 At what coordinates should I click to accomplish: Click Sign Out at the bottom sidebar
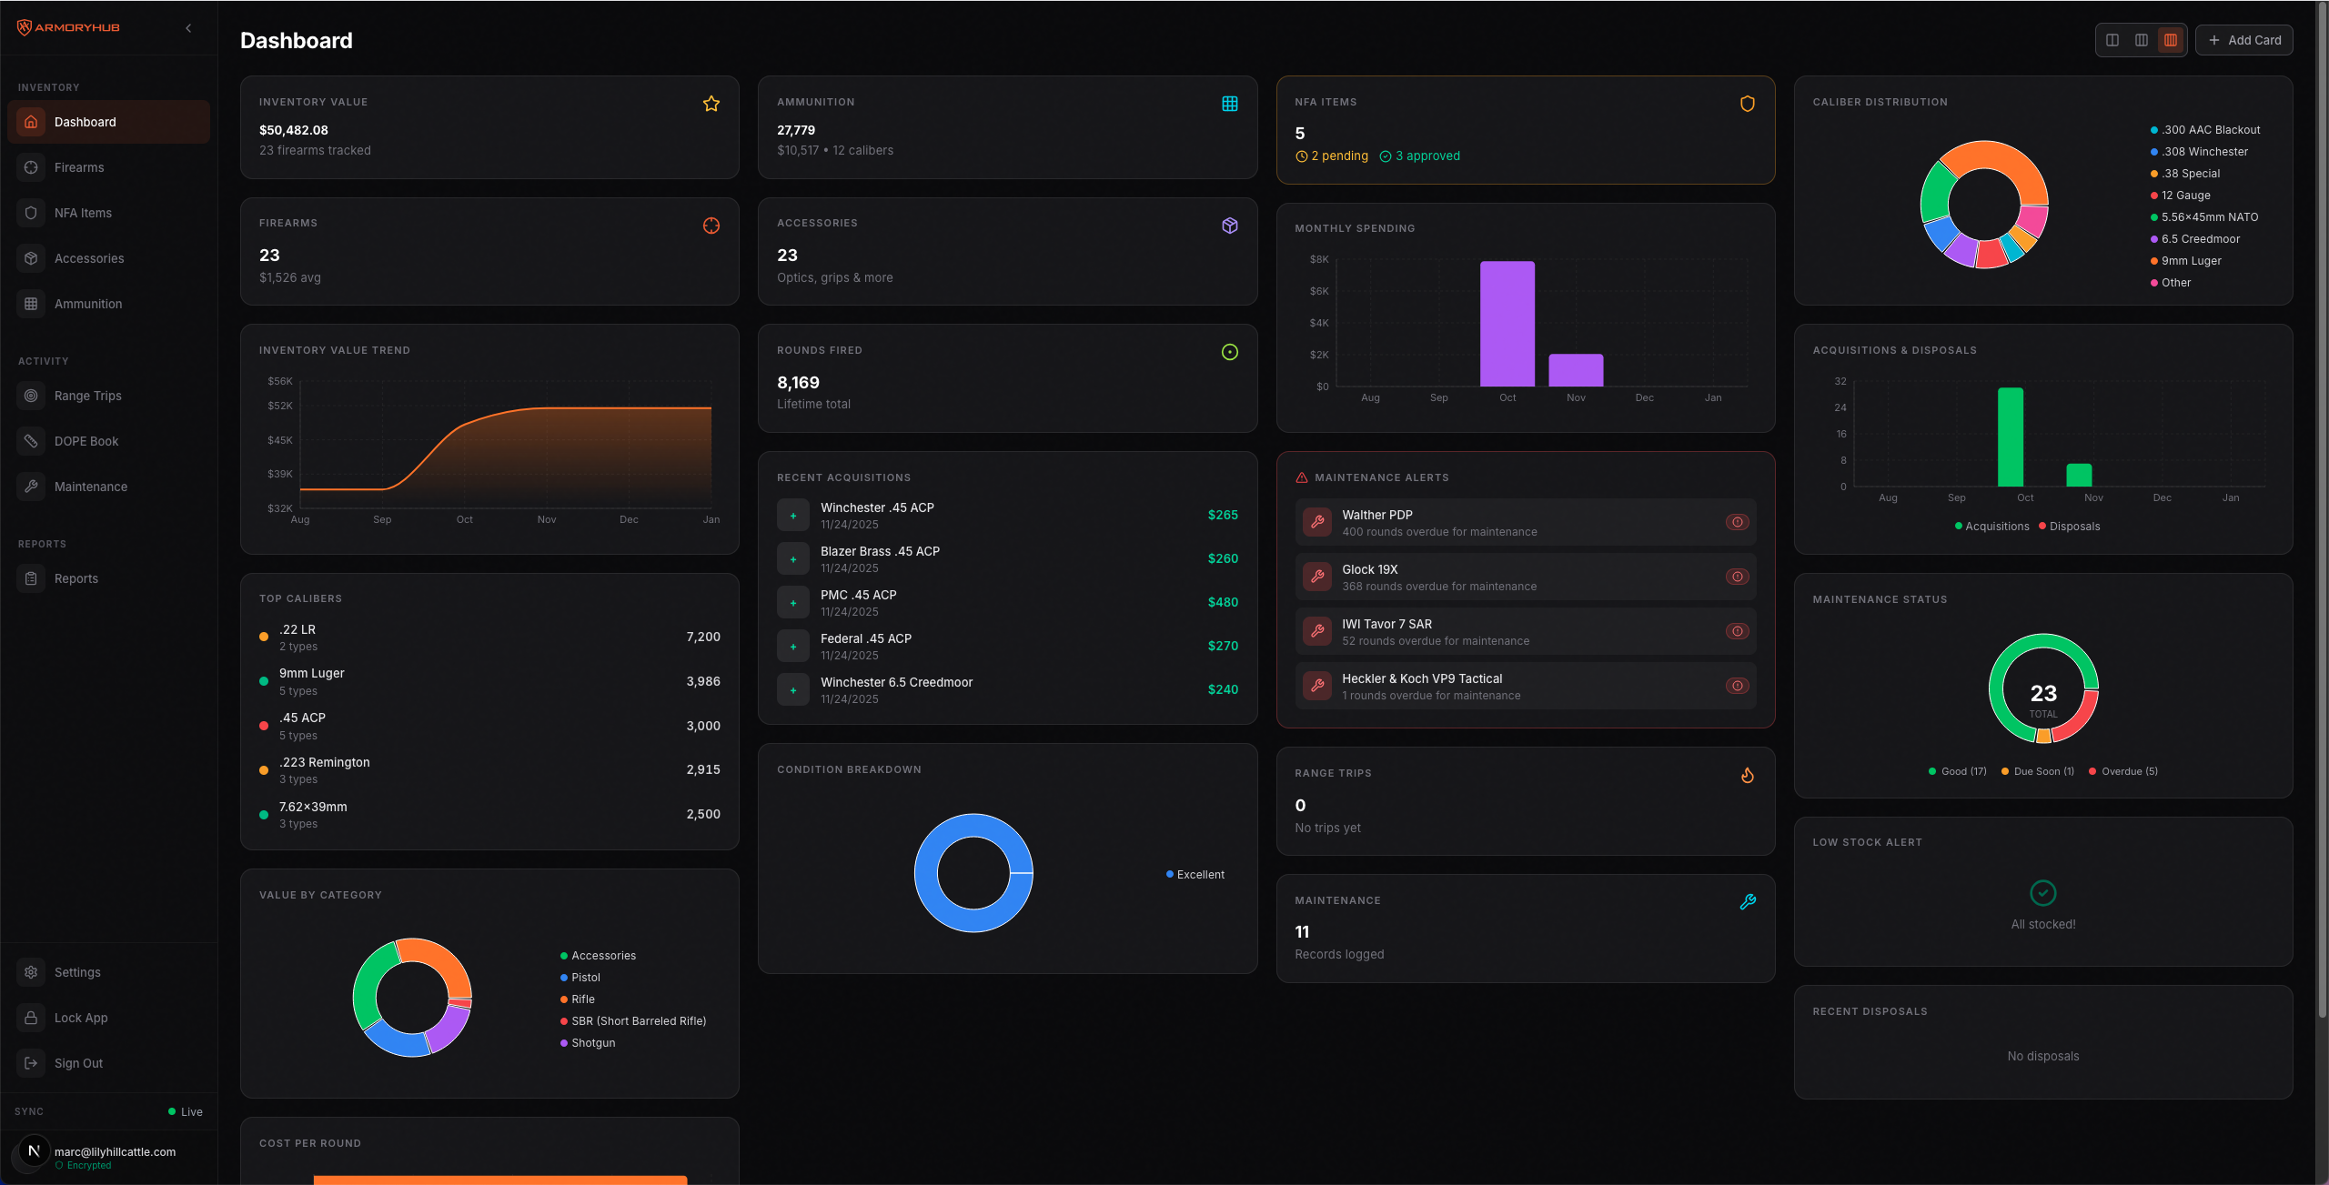tap(78, 1063)
